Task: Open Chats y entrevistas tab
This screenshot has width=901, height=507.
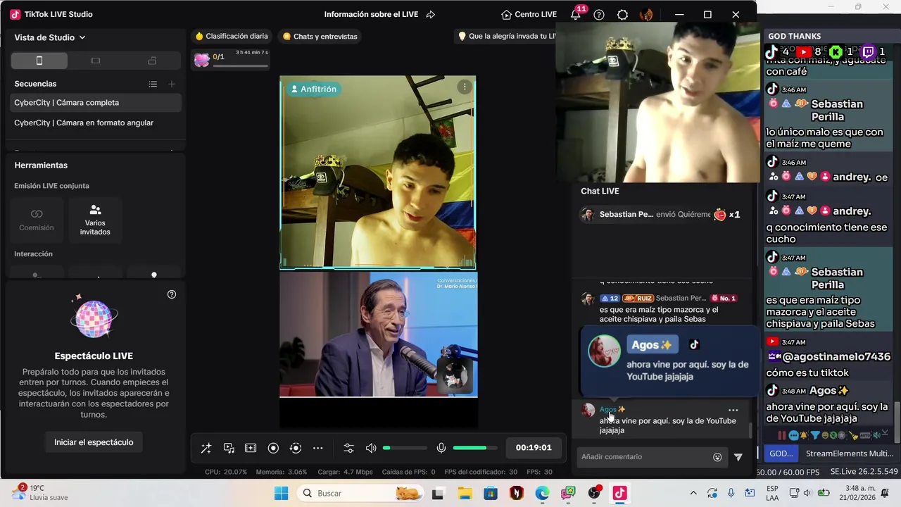Action: pyautogui.click(x=320, y=36)
